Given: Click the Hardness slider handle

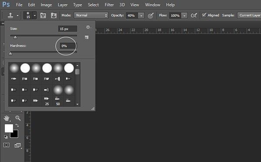Looking at the screenshot, I should pos(10,54).
